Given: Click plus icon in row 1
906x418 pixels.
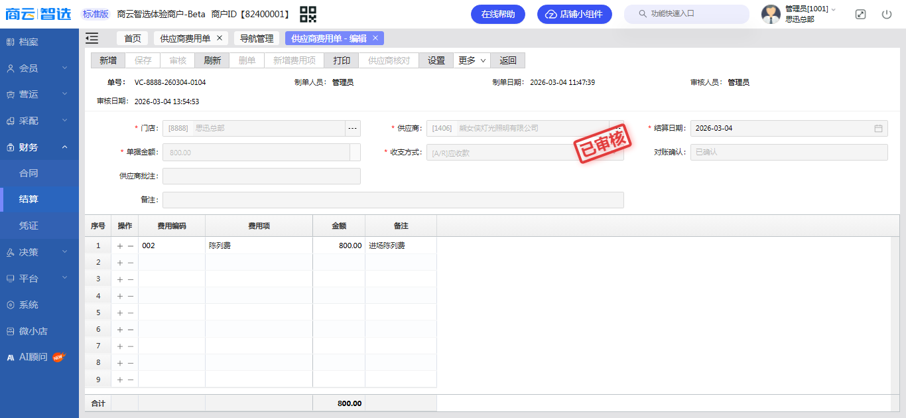Looking at the screenshot, I should point(120,245).
